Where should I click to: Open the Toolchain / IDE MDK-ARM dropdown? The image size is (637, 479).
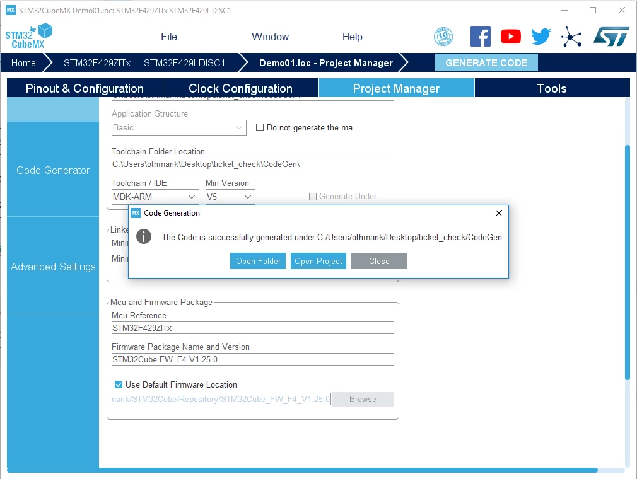click(x=155, y=197)
